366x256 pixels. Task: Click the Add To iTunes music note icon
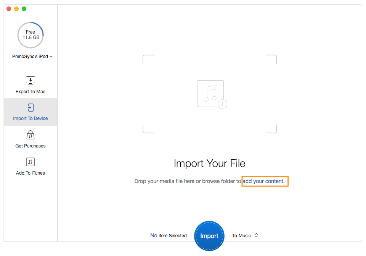pos(30,162)
